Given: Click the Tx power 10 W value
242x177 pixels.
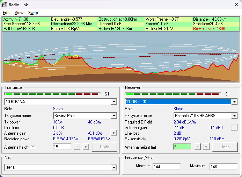Looking at the screenshot, I should (58, 122).
